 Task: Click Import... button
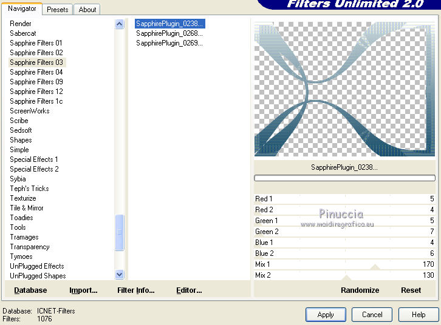point(83,290)
